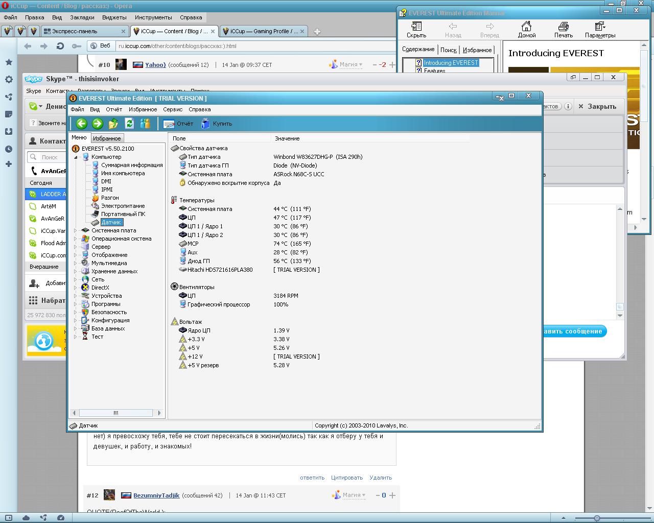Select Электропитание in the EVEREST tree
This screenshot has height=523, width=654.
click(x=123, y=206)
